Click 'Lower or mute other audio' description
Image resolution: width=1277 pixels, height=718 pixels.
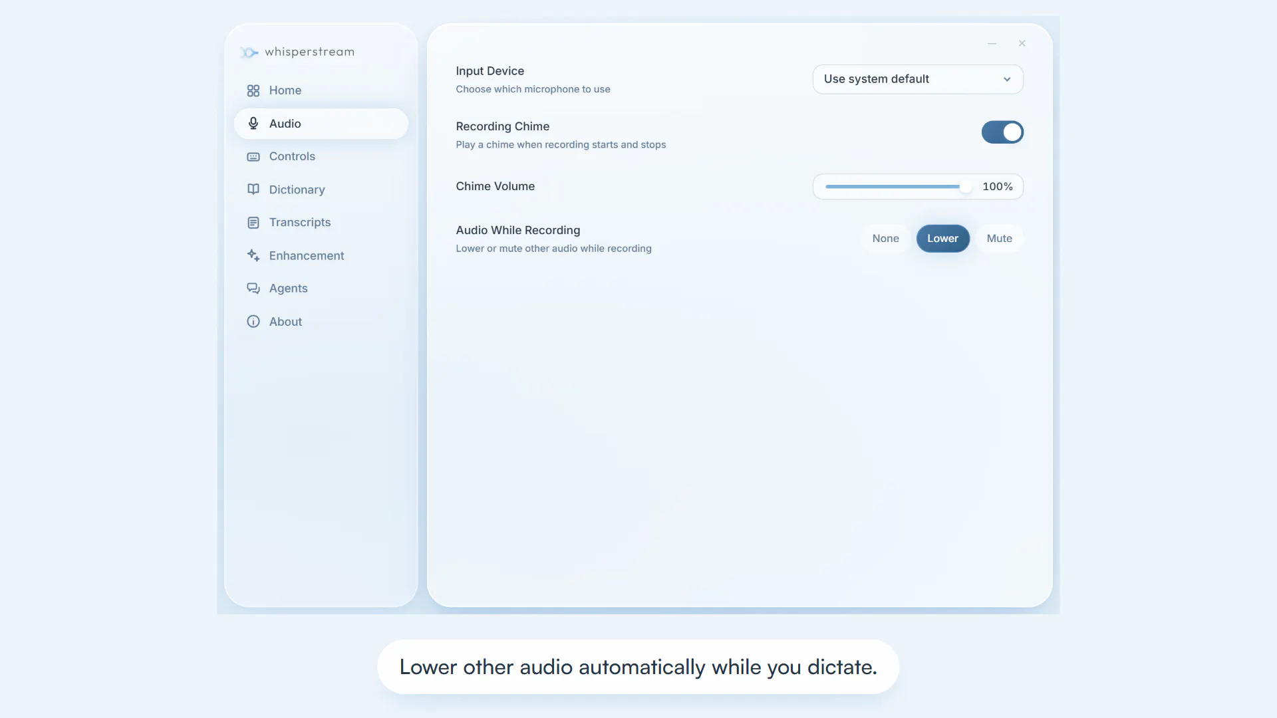(553, 249)
